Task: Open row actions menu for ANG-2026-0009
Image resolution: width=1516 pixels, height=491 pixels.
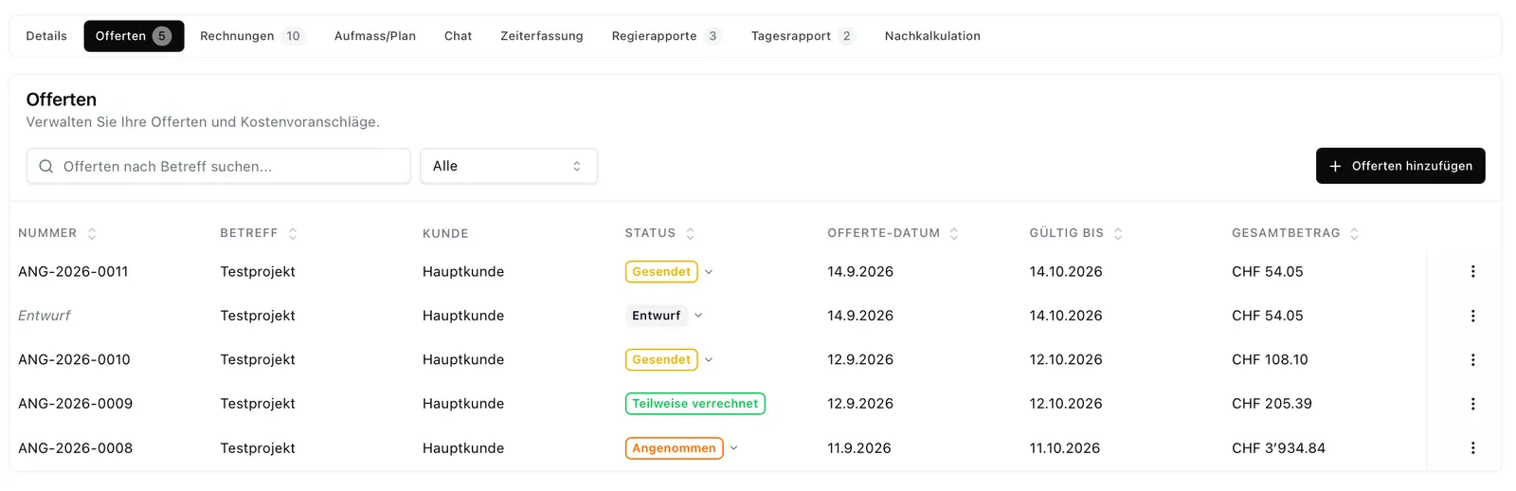Action: (x=1472, y=404)
